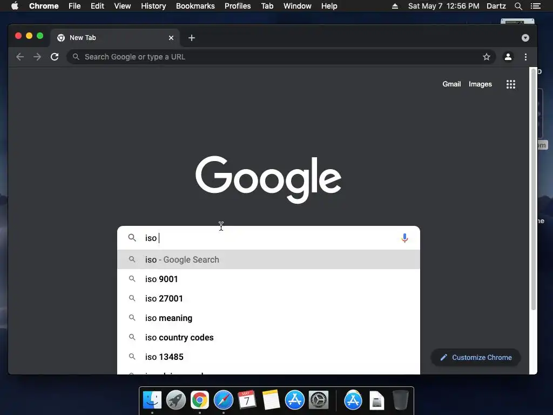Click the date and time in menu bar
Image resolution: width=553 pixels, height=415 pixels.
click(x=444, y=6)
